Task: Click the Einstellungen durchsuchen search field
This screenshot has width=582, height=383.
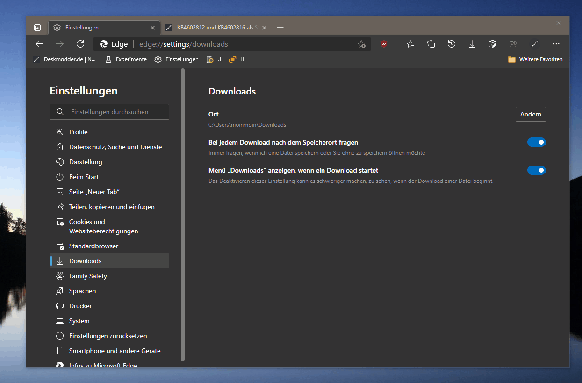Action: click(x=109, y=112)
